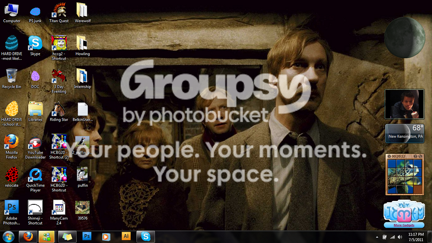This screenshot has height=243, width=432.
Task: Open the network signal tray icon
Action: pyautogui.click(x=392, y=237)
